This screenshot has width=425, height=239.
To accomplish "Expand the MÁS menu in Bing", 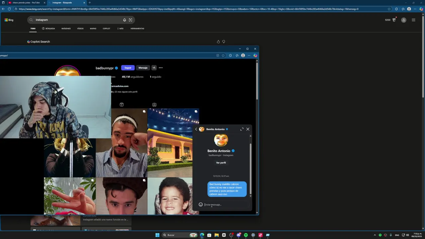I will (x=121, y=29).
